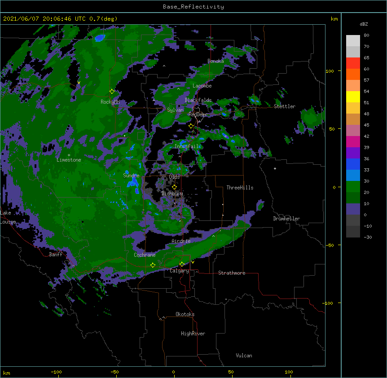This screenshot has height=378, width=387.
Task: Click the red 65 dBZ legend color
Action: [353, 63]
